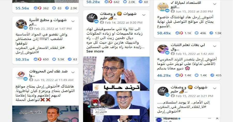Open the 'ترند حاليا' meme image
The image size is (233, 122).
click(x=116, y=74)
